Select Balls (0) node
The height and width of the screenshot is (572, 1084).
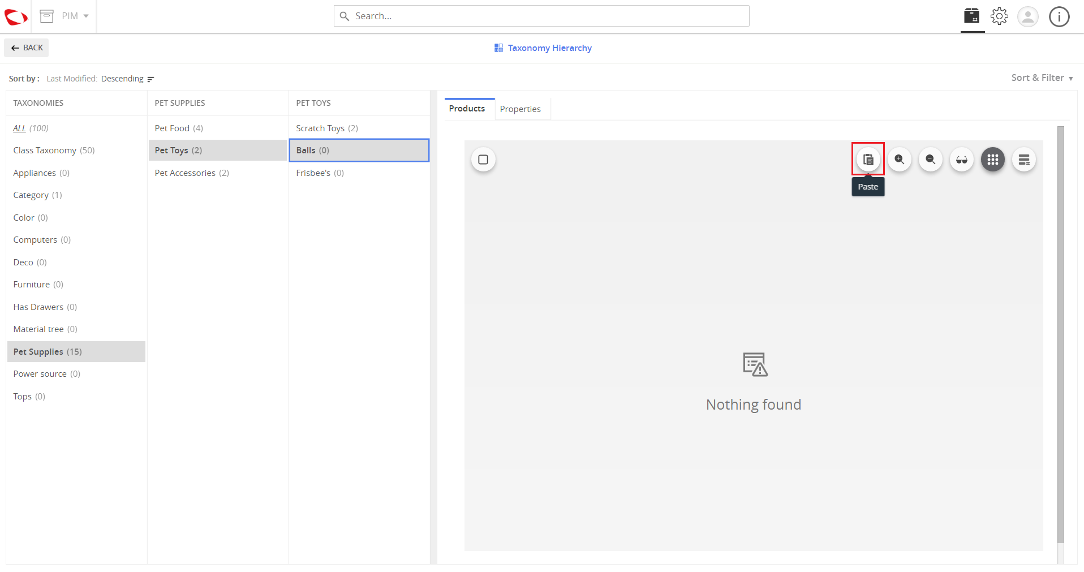[x=359, y=150]
